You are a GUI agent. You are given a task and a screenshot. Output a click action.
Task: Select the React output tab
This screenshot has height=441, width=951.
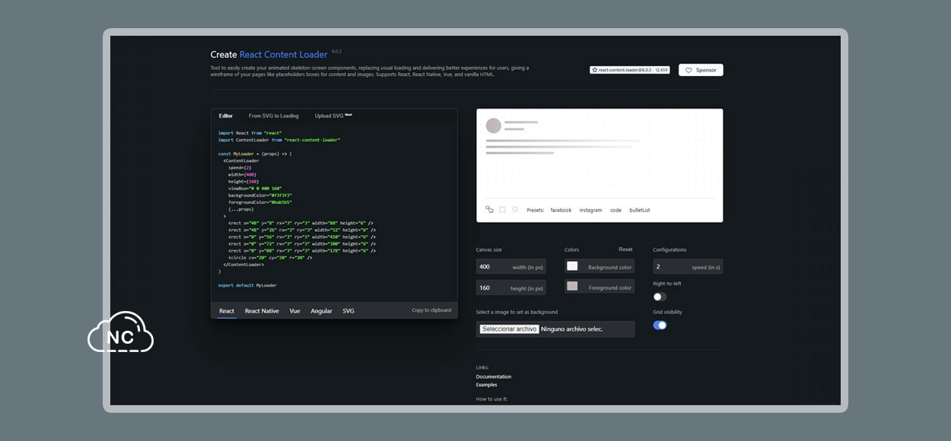pyautogui.click(x=227, y=311)
